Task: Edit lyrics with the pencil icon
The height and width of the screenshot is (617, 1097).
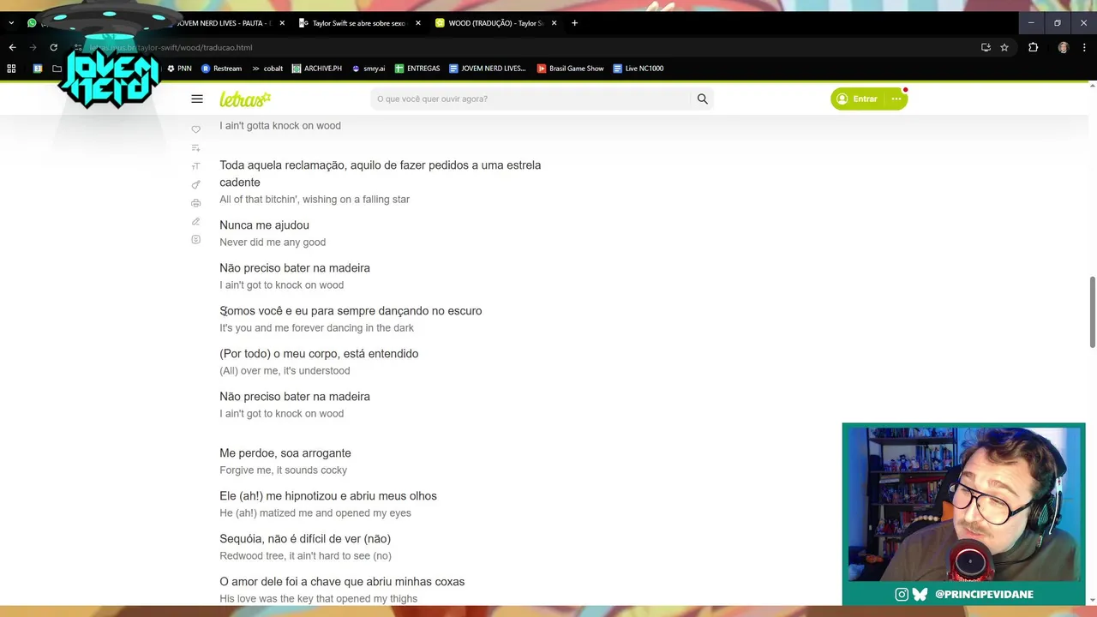Action: (195, 221)
